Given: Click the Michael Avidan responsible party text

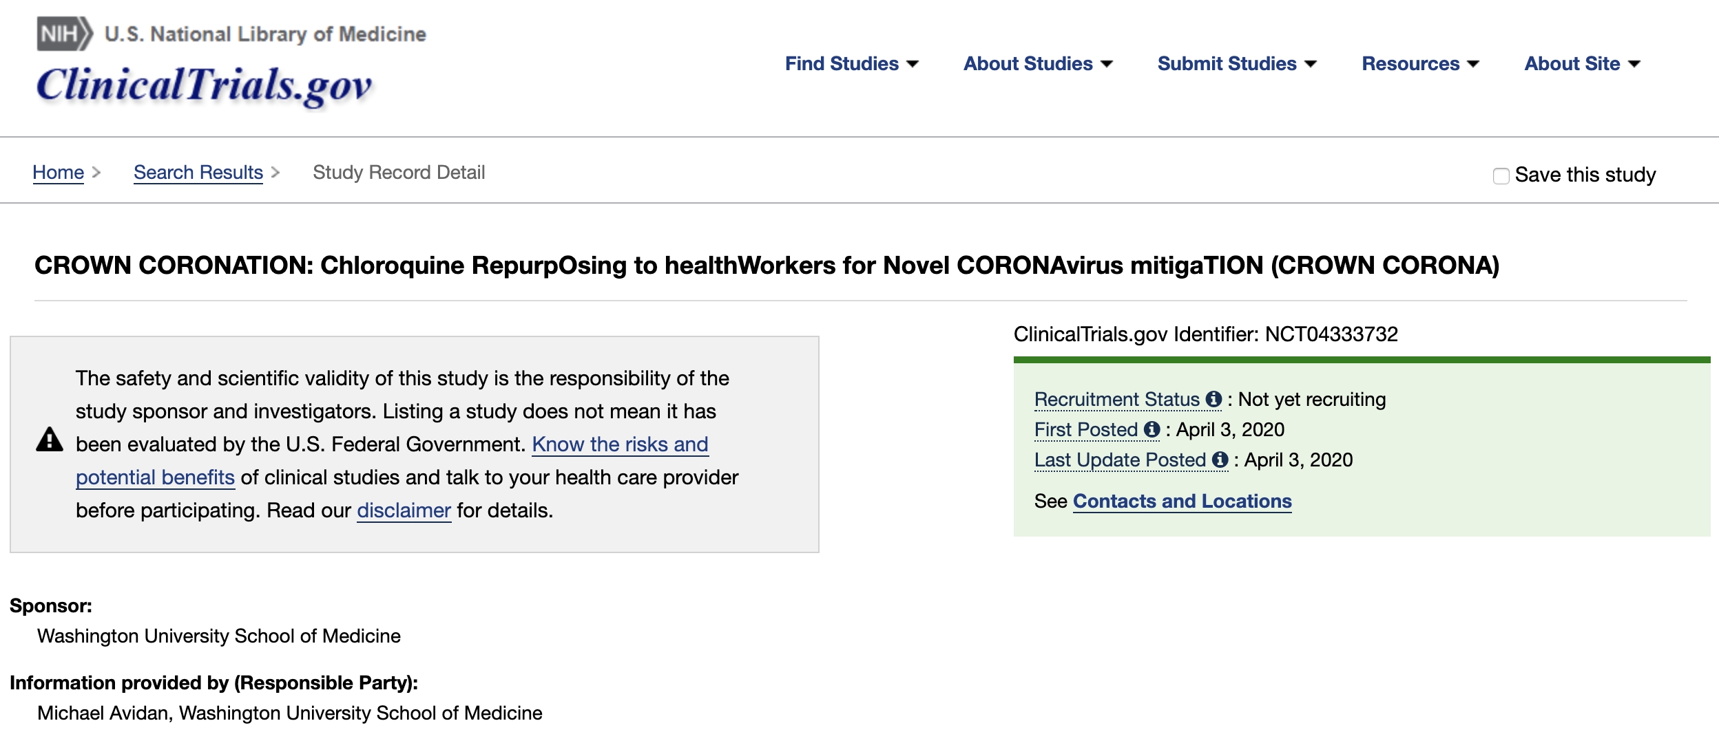Looking at the screenshot, I should pyautogui.click(x=290, y=713).
